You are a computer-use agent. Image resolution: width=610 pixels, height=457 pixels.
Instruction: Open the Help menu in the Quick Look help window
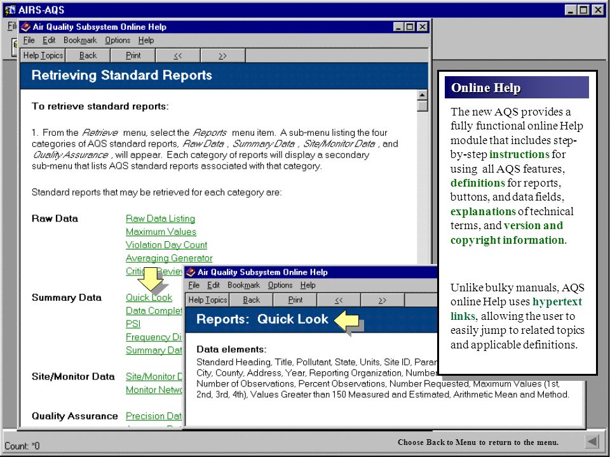coord(308,285)
